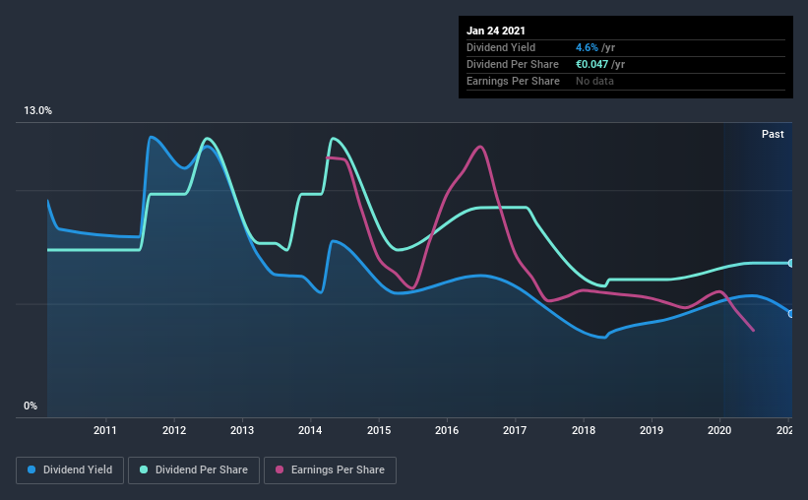Click the 2020 x-axis label
This screenshot has height=500, width=808.
point(719,430)
